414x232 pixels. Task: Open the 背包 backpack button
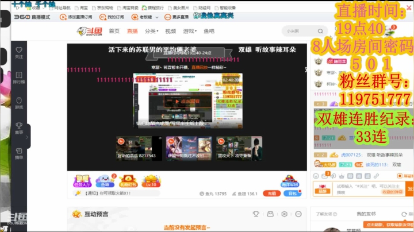[x=292, y=194]
